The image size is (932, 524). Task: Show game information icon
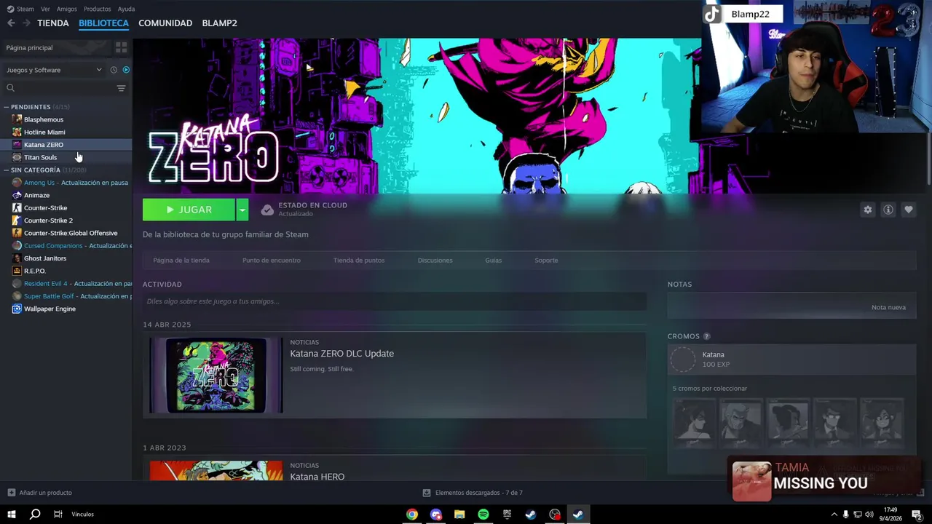pos(888,210)
